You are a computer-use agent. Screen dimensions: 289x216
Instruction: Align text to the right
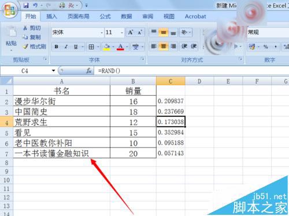pos(173,46)
